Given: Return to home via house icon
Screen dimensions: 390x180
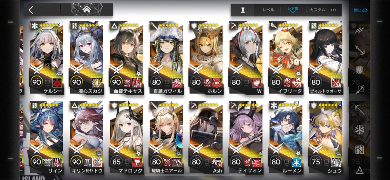Looking at the screenshot, I should [86, 10].
